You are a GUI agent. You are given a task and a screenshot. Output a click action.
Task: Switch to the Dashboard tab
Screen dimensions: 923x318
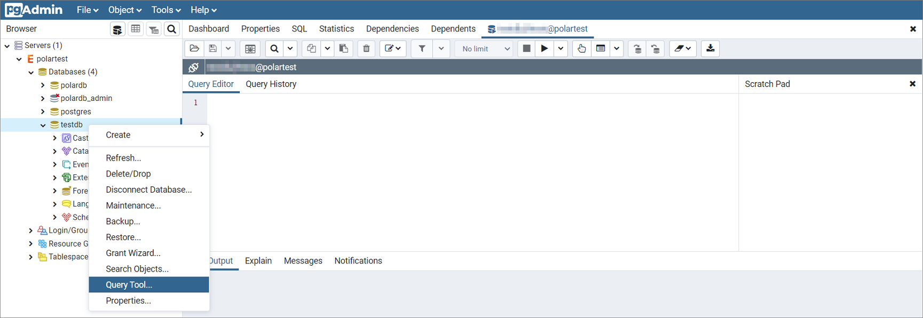click(x=209, y=29)
